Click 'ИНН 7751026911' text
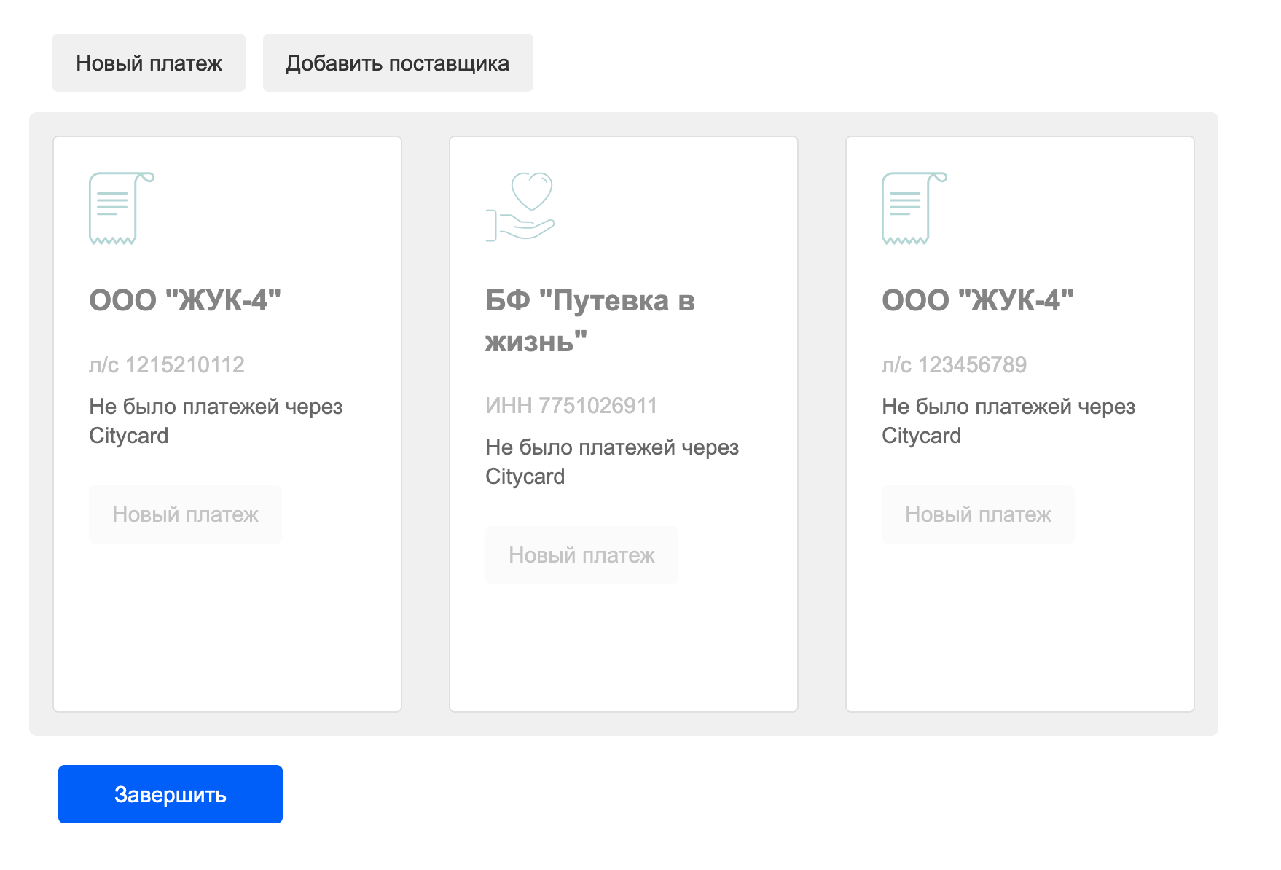Screen dimensions: 1281x870 point(571,405)
